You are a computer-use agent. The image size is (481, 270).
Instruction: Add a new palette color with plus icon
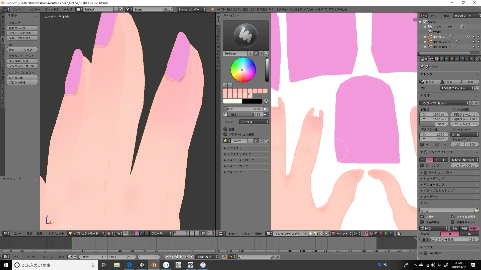[225, 85]
